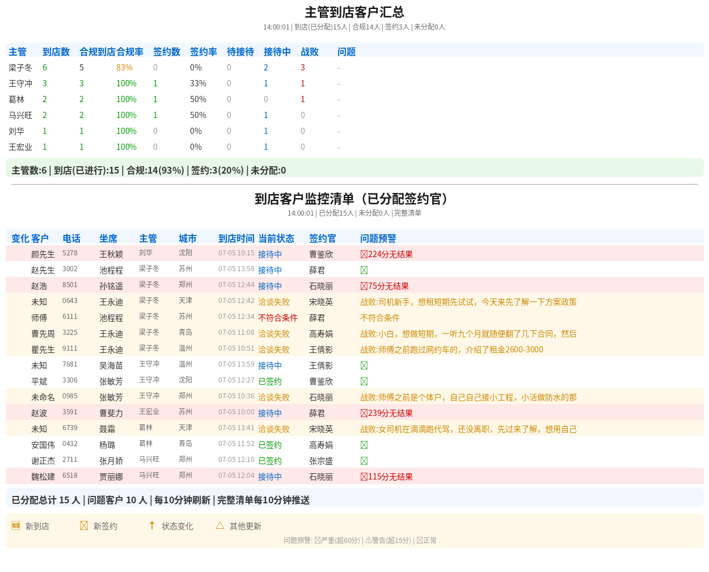This screenshot has height=572, width=709.
Task: Click customer name 魏松建
Action: (x=43, y=477)
